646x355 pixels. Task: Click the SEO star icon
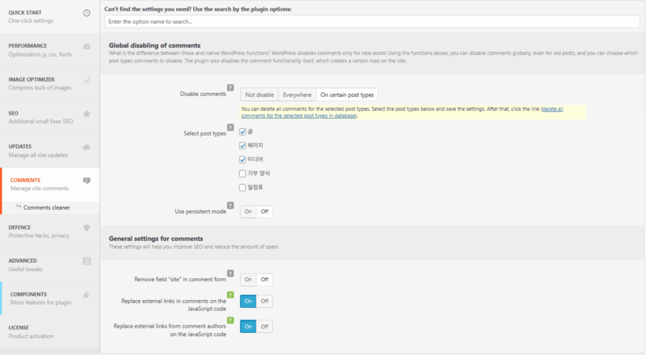click(86, 113)
